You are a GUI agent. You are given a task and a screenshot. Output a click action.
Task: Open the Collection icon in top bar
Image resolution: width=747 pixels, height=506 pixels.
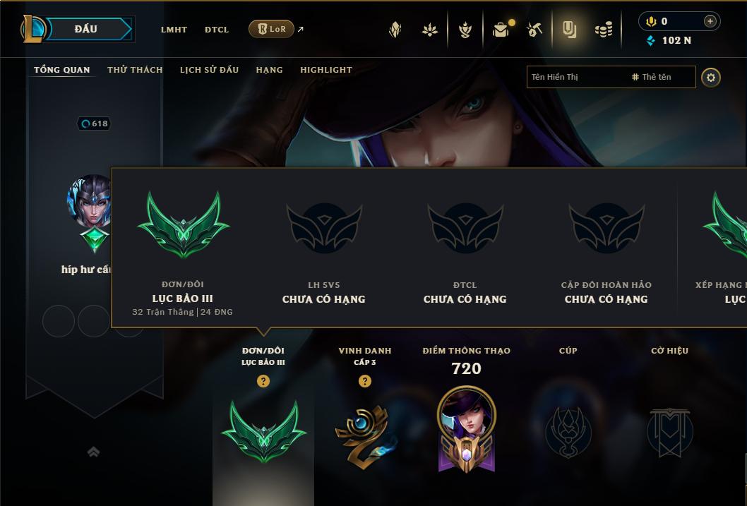[395, 30]
